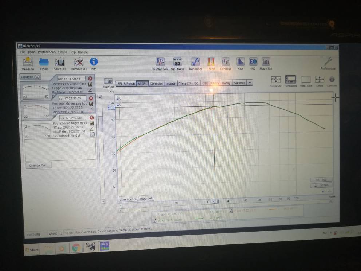Click the Change Cal button
This screenshot has height=271, width=361.
38,165
